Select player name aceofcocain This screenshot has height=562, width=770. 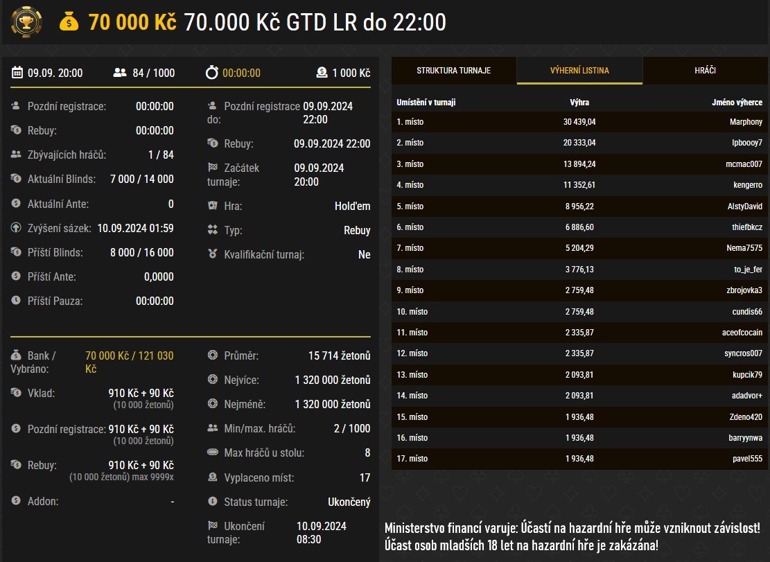[742, 333]
